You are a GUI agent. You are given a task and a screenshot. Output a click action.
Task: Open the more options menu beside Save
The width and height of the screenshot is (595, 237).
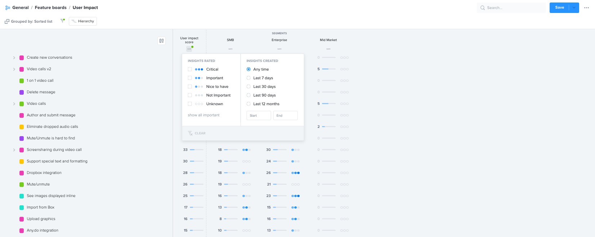tap(586, 8)
